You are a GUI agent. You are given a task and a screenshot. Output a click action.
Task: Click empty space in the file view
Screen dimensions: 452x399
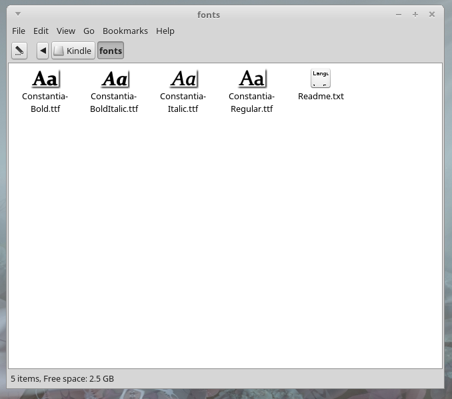click(x=227, y=240)
